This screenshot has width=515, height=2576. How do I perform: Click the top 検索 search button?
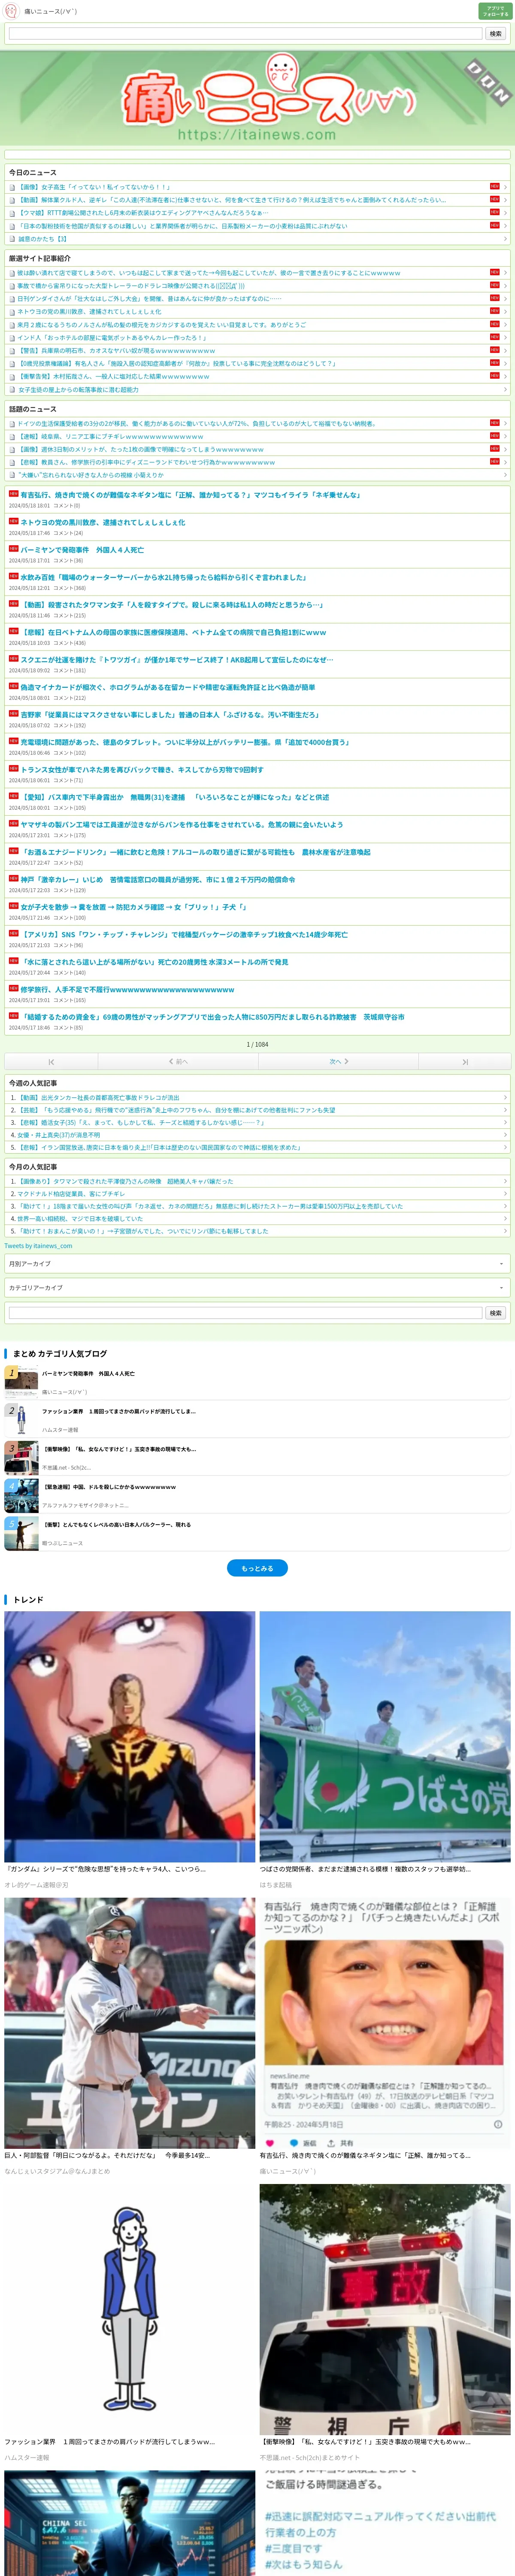(495, 34)
